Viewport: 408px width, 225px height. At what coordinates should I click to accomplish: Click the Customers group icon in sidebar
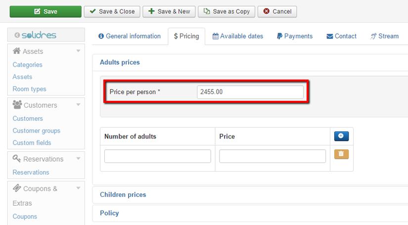pos(17,104)
